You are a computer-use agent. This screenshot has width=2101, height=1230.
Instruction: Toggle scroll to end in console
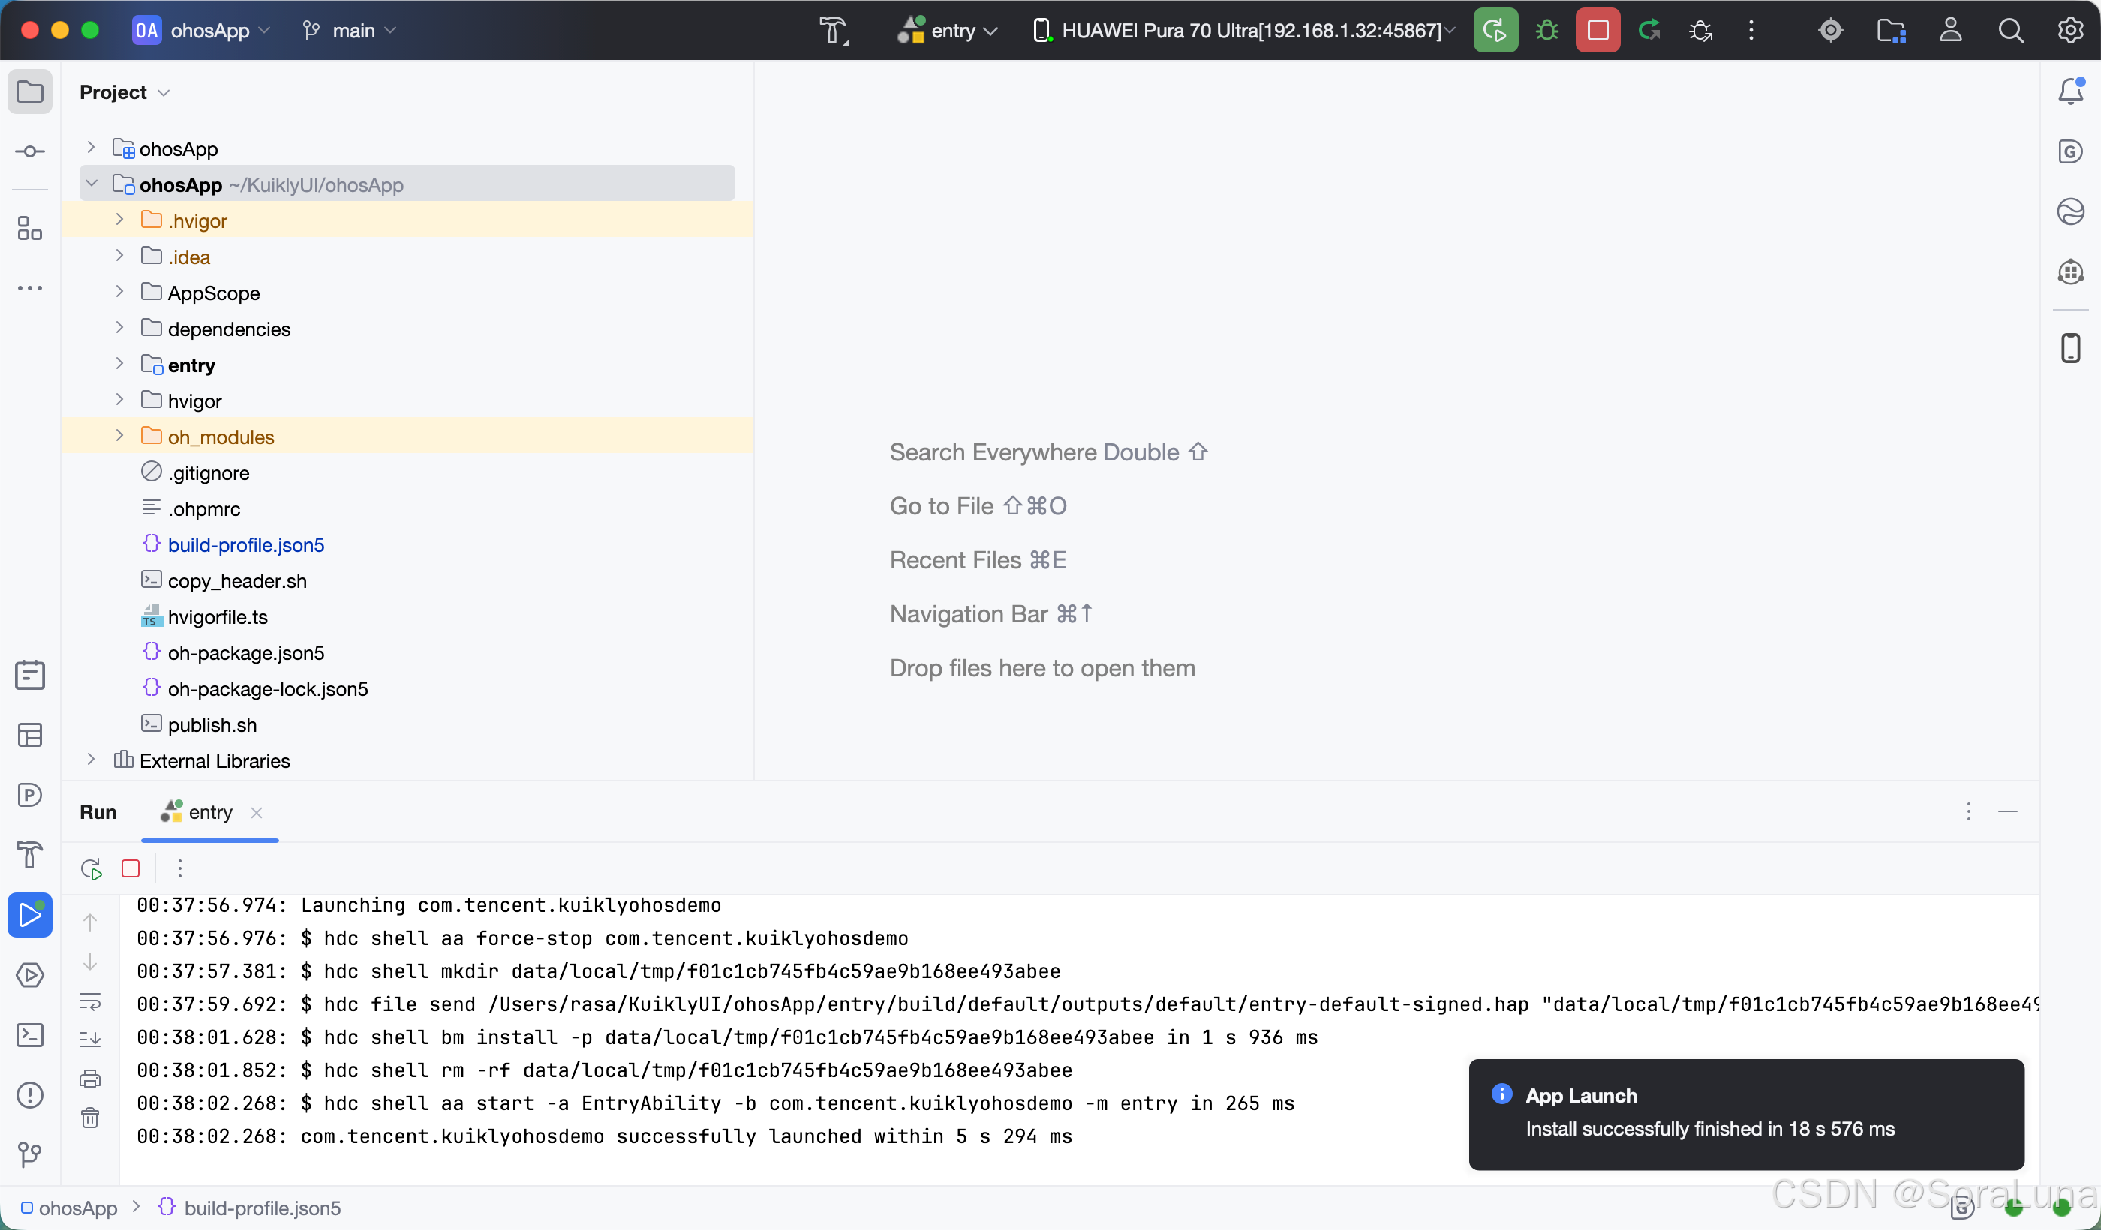click(90, 1039)
